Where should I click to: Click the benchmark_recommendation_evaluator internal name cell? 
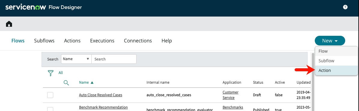tap(180, 109)
